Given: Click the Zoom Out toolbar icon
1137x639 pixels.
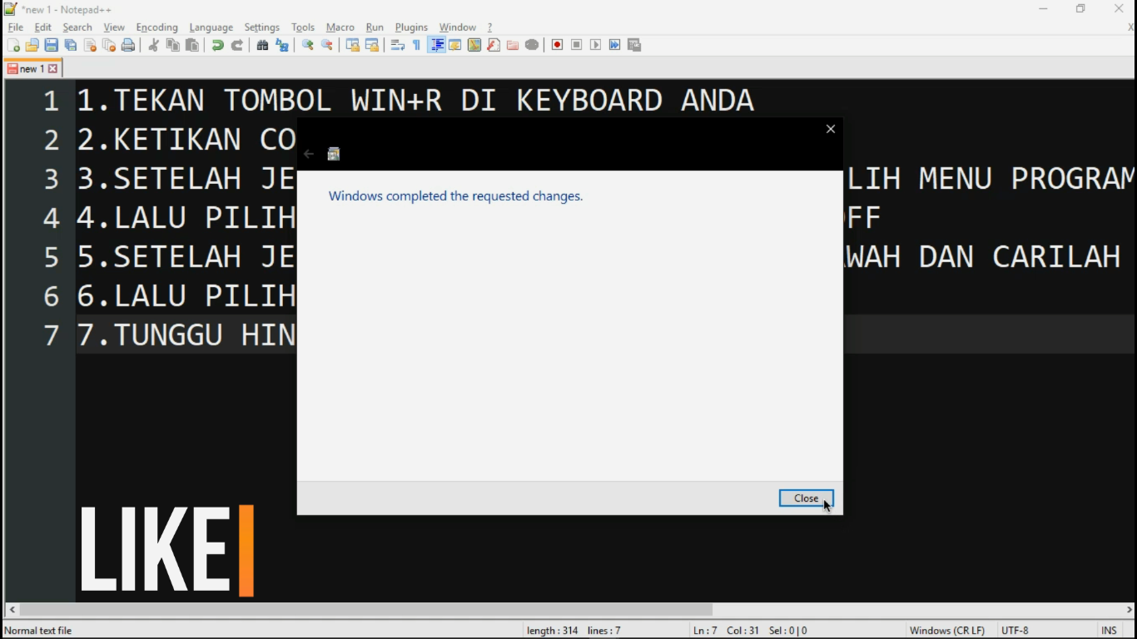Looking at the screenshot, I should tap(327, 45).
